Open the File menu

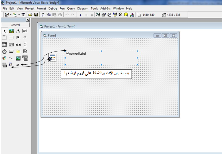click(5, 9)
